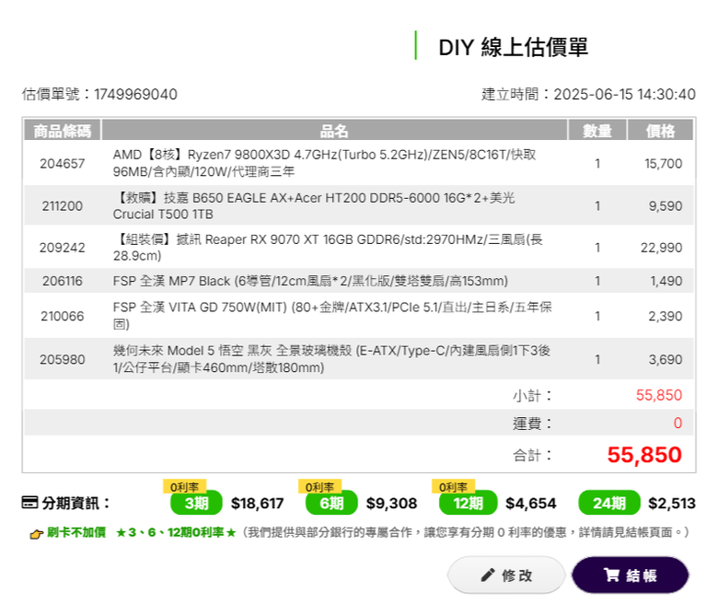The width and height of the screenshot is (718, 616).
Task: Click the price 22,990
Action: point(661,248)
